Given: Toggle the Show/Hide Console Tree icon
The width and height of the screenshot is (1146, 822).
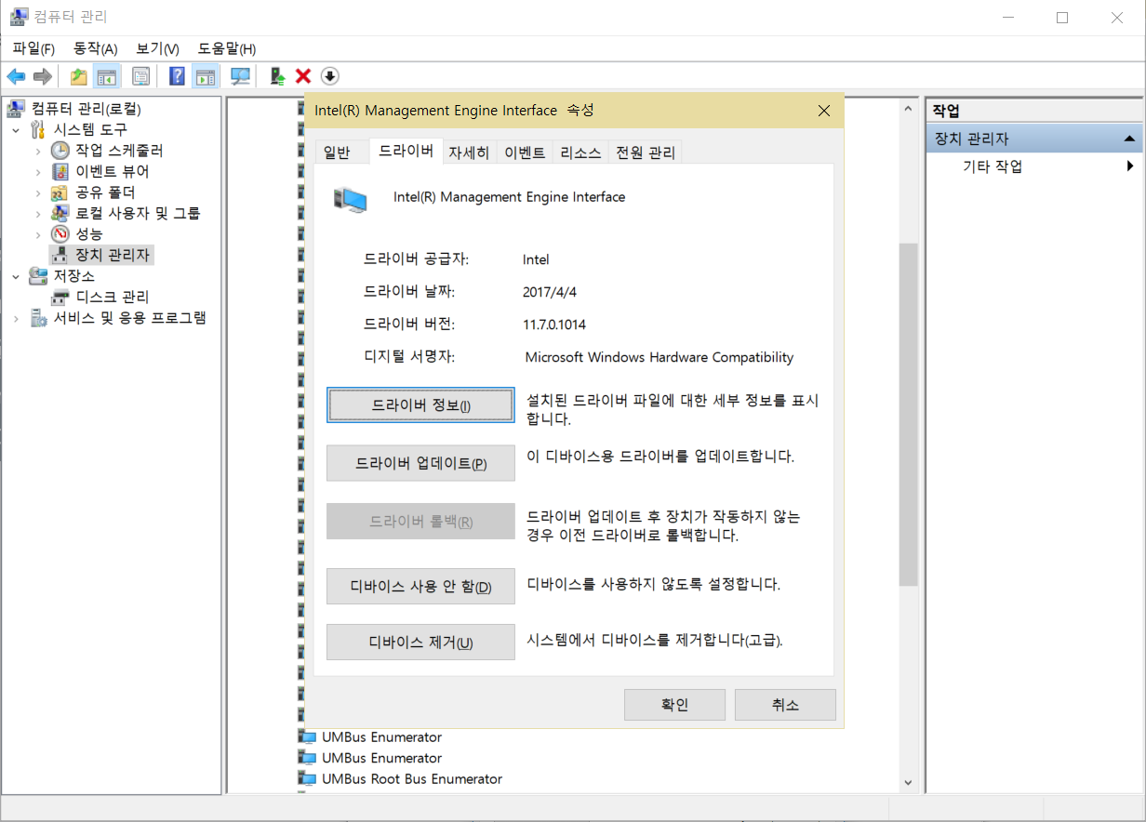Looking at the screenshot, I should (x=107, y=76).
